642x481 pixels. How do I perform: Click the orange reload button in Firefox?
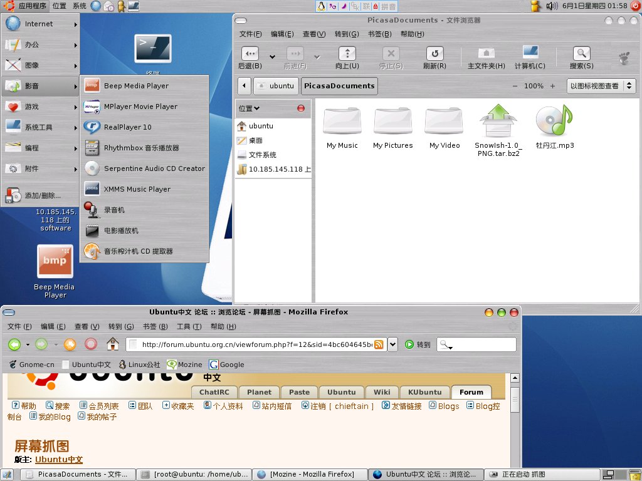pos(70,344)
